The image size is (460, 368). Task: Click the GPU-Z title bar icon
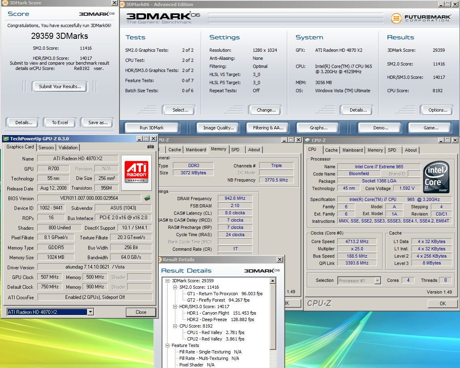tap(6, 139)
